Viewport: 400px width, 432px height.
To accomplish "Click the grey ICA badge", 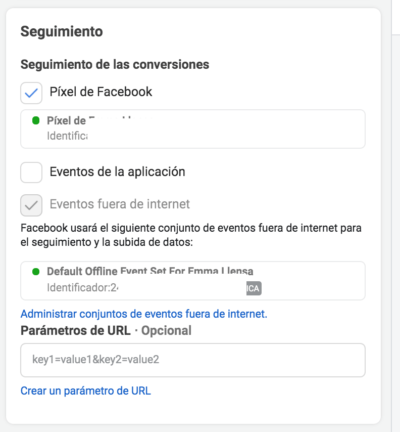I will (x=254, y=288).
